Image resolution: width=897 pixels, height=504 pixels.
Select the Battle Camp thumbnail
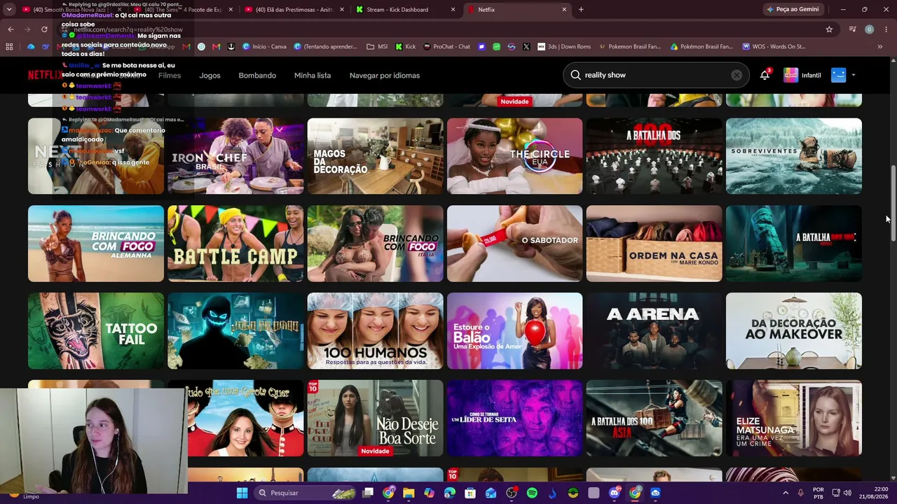pos(235,244)
